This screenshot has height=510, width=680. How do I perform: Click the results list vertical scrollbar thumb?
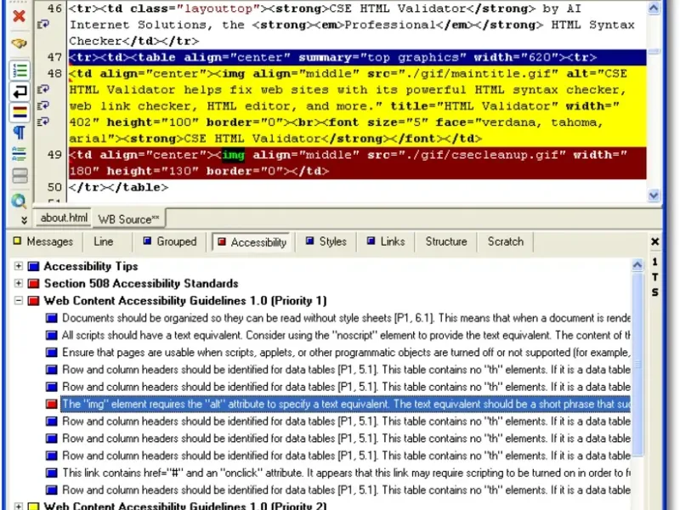click(x=637, y=365)
